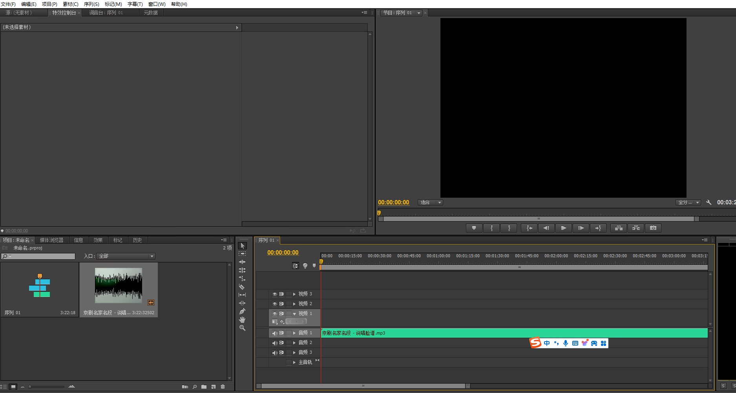This screenshot has height=393, width=736.
Task: Click the Find icon in project panel
Action: pyautogui.click(x=195, y=387)
